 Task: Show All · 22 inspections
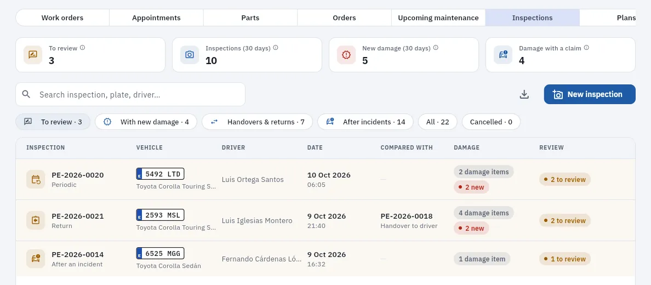(x=438, y=122)
